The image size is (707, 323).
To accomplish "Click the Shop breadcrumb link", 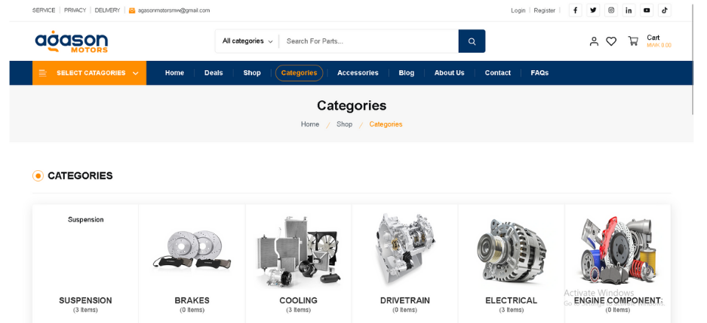I will [x=344, y=124].
